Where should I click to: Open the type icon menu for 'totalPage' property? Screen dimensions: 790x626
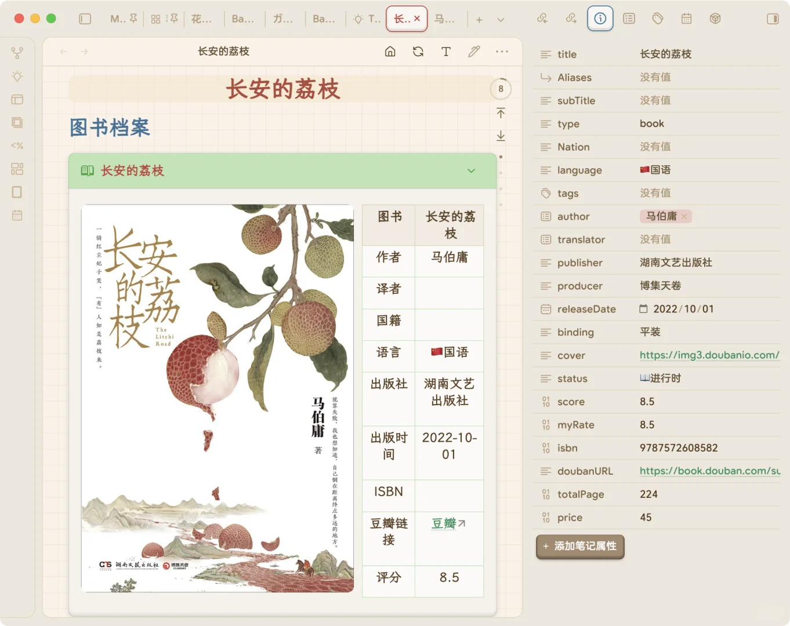coord(546,494)
